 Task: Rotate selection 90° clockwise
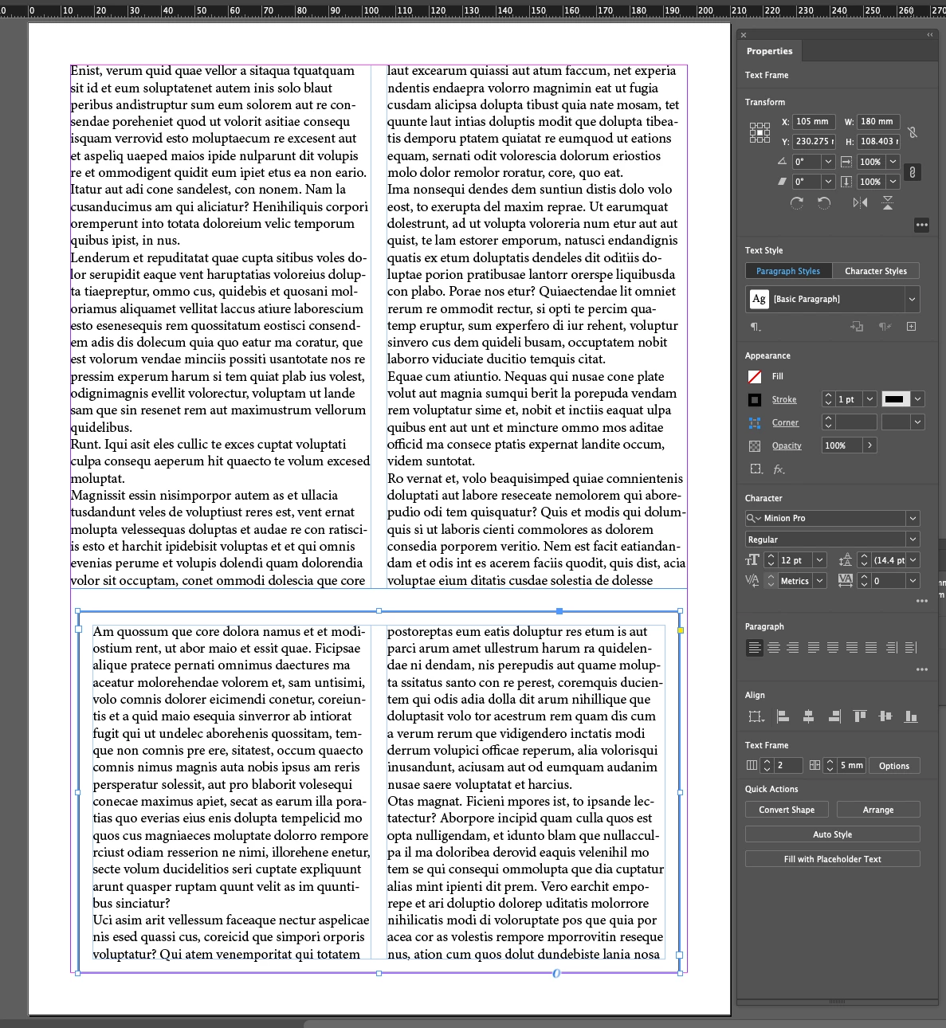coord(797,203)
